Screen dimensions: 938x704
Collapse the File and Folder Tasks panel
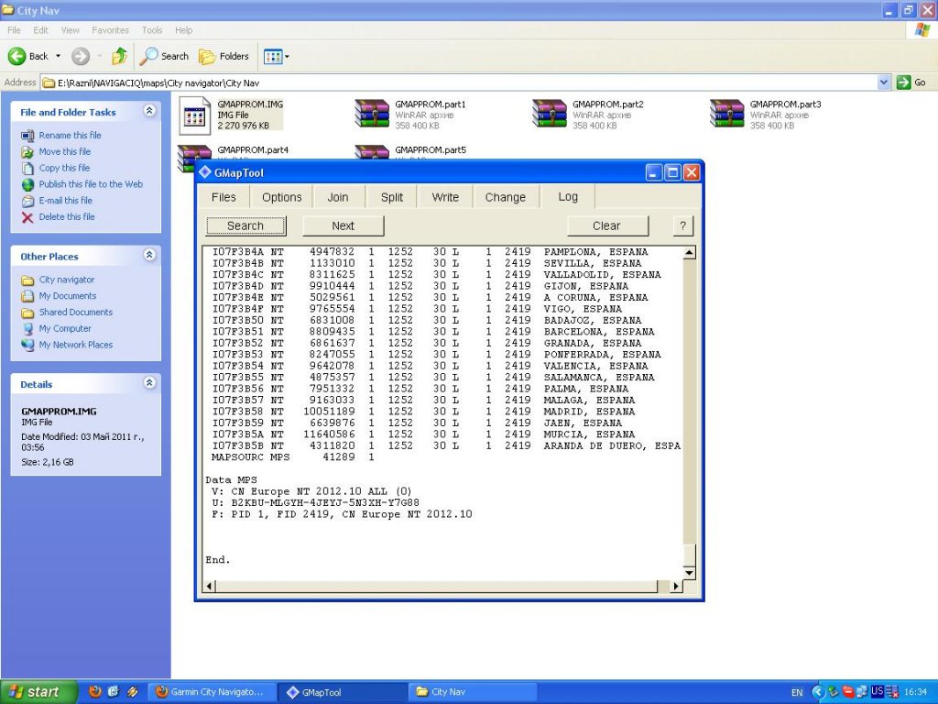pos(149,111)
